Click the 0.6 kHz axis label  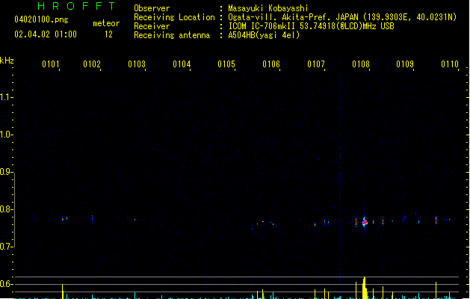coord(6,284)
